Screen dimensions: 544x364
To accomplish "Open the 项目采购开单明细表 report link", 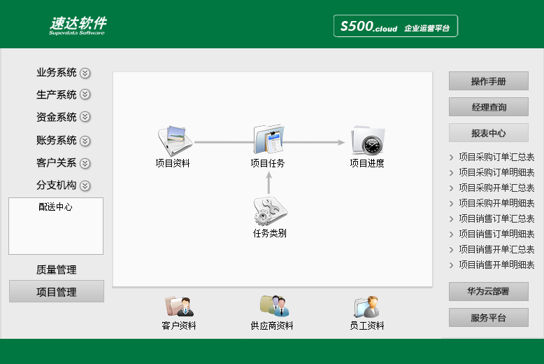I will (x=496, y=203).
